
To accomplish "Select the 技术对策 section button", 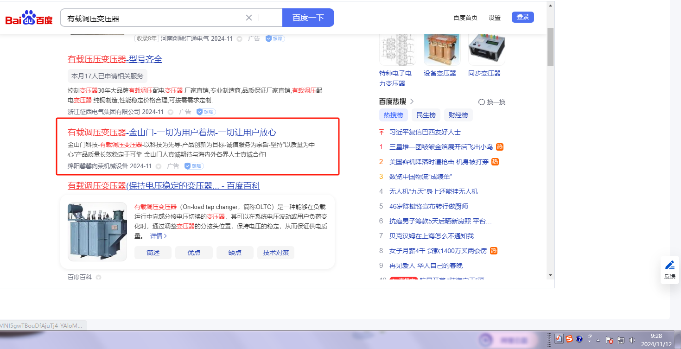I will pos(276,253).
